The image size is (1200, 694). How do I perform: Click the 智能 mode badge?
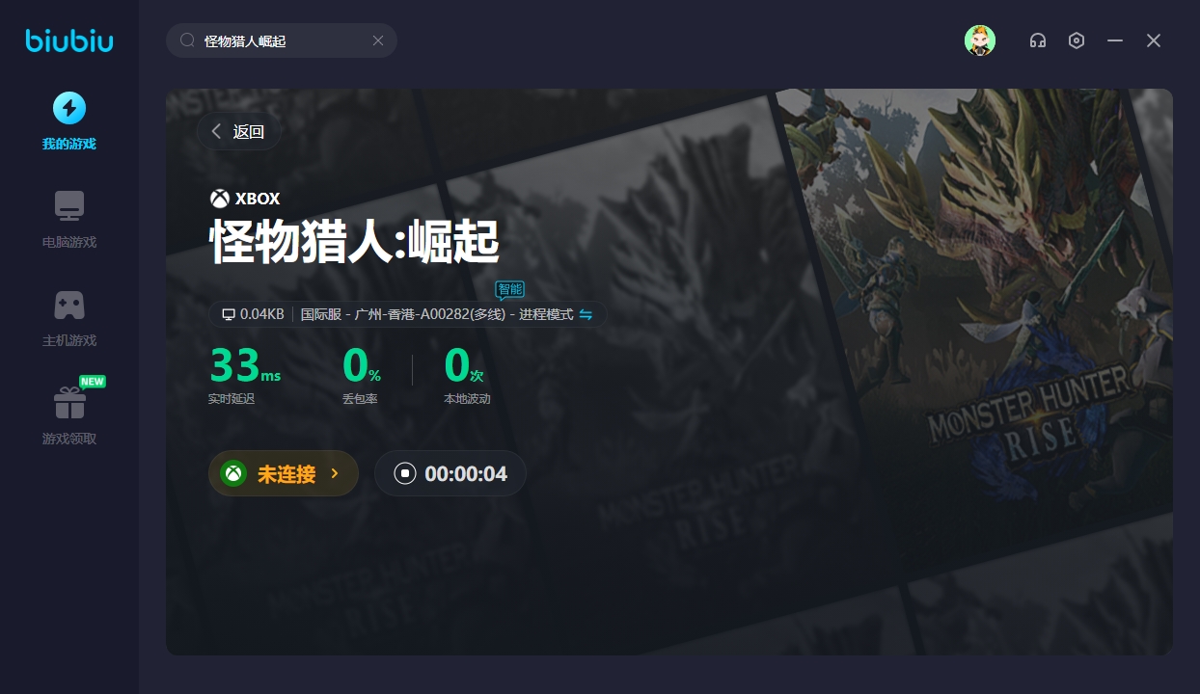[510, 289]
